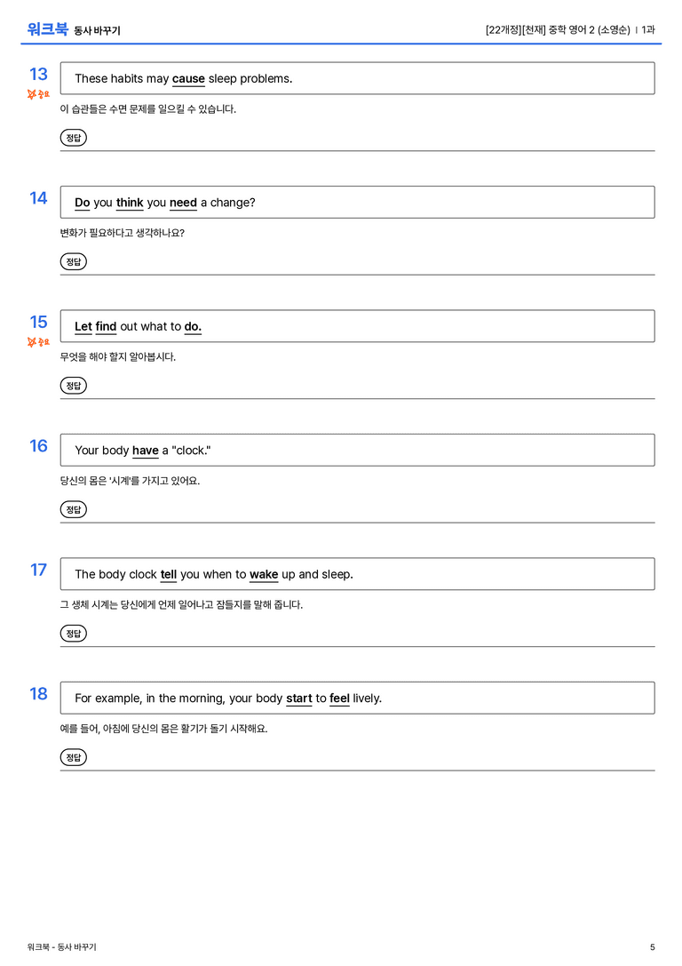Click the 정답 badge under question 16

[x=73, y=509]
